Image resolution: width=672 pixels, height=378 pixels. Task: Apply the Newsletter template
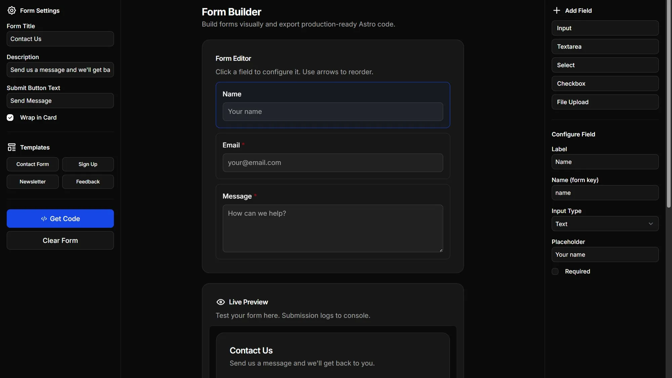click(x=32, y=181)
